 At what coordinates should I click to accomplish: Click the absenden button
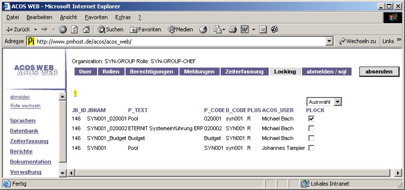(x=379, y=71)
